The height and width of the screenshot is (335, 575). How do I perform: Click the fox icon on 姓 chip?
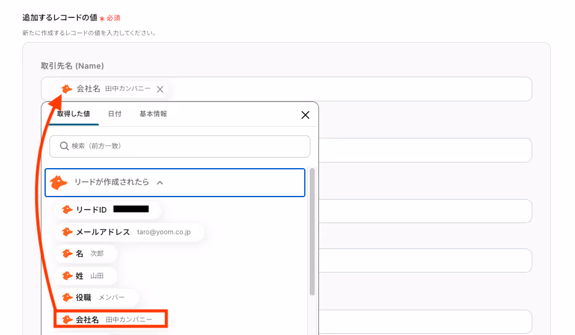point(67,276)
